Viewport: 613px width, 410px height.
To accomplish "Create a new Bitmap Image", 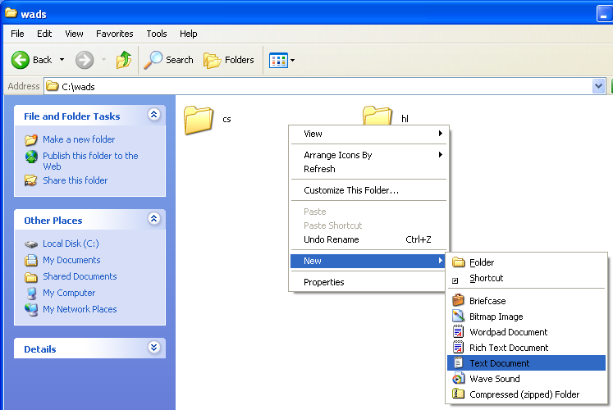I will tap(496, 317).
